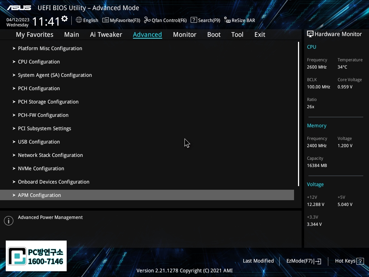
Task: Click the Hot Keys question mark icon
Action: point(360,261)
